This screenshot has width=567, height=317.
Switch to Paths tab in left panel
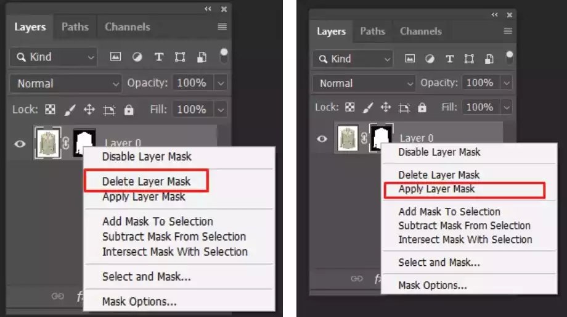click(75, 27)
